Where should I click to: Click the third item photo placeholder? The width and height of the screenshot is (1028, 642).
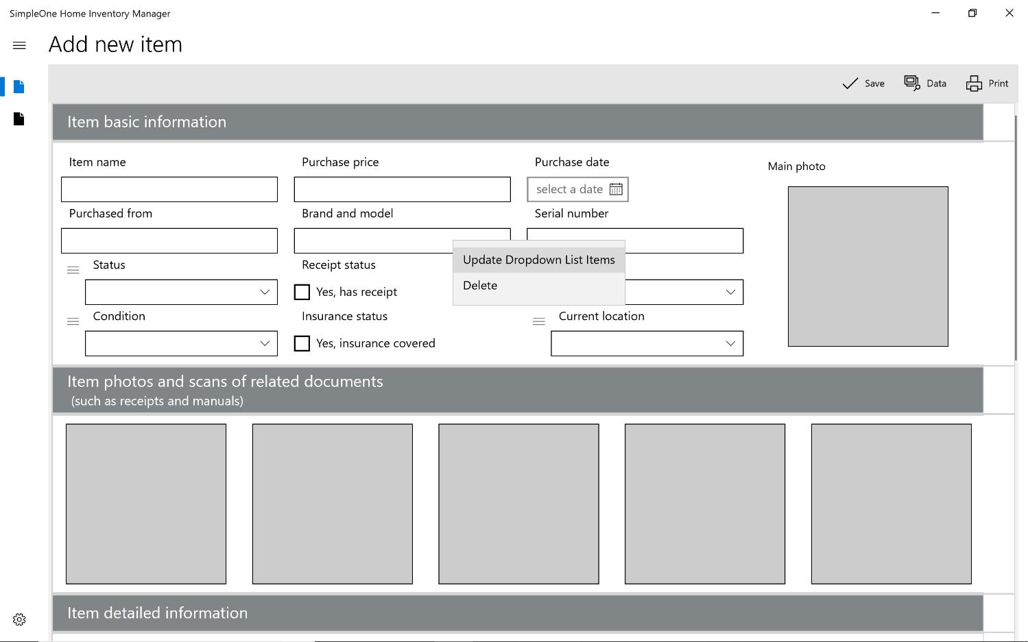coord(518,504)
